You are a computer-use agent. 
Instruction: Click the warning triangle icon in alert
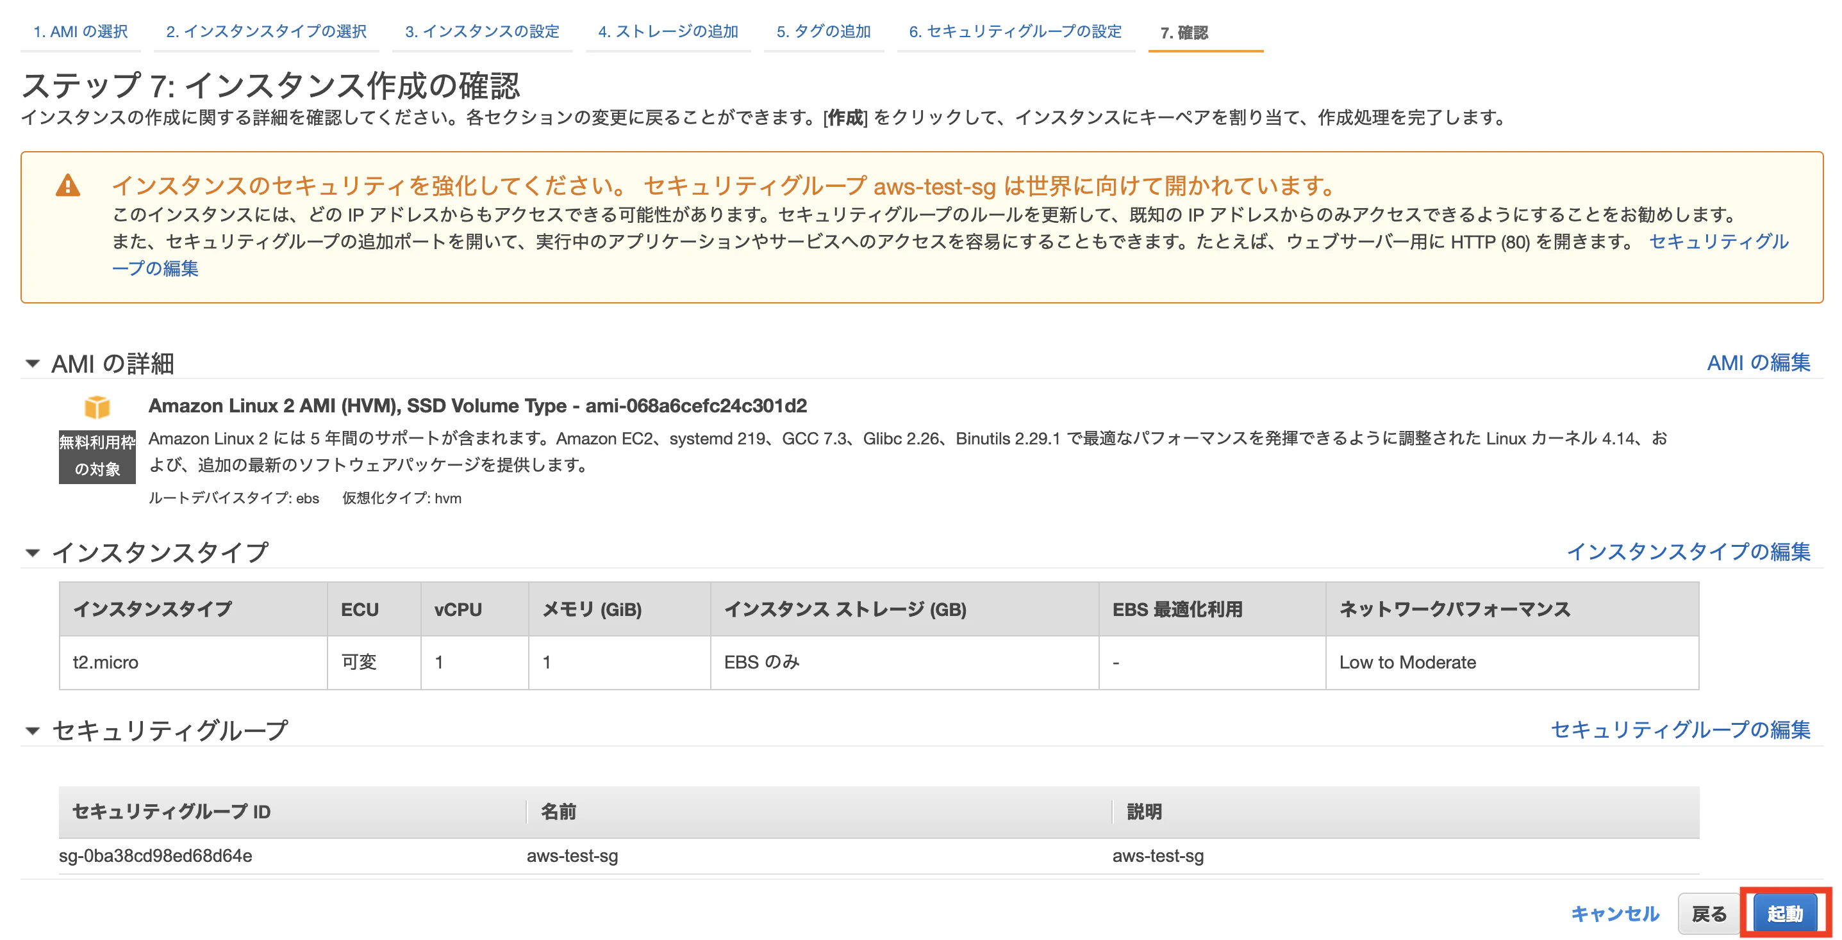[x=68, y=186]
